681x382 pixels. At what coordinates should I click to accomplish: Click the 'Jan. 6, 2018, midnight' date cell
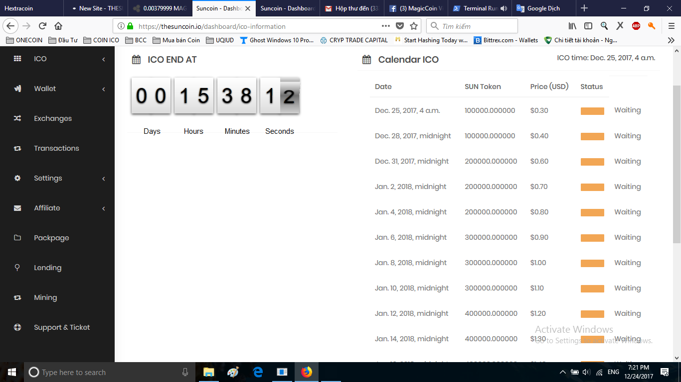pos(411,237)
